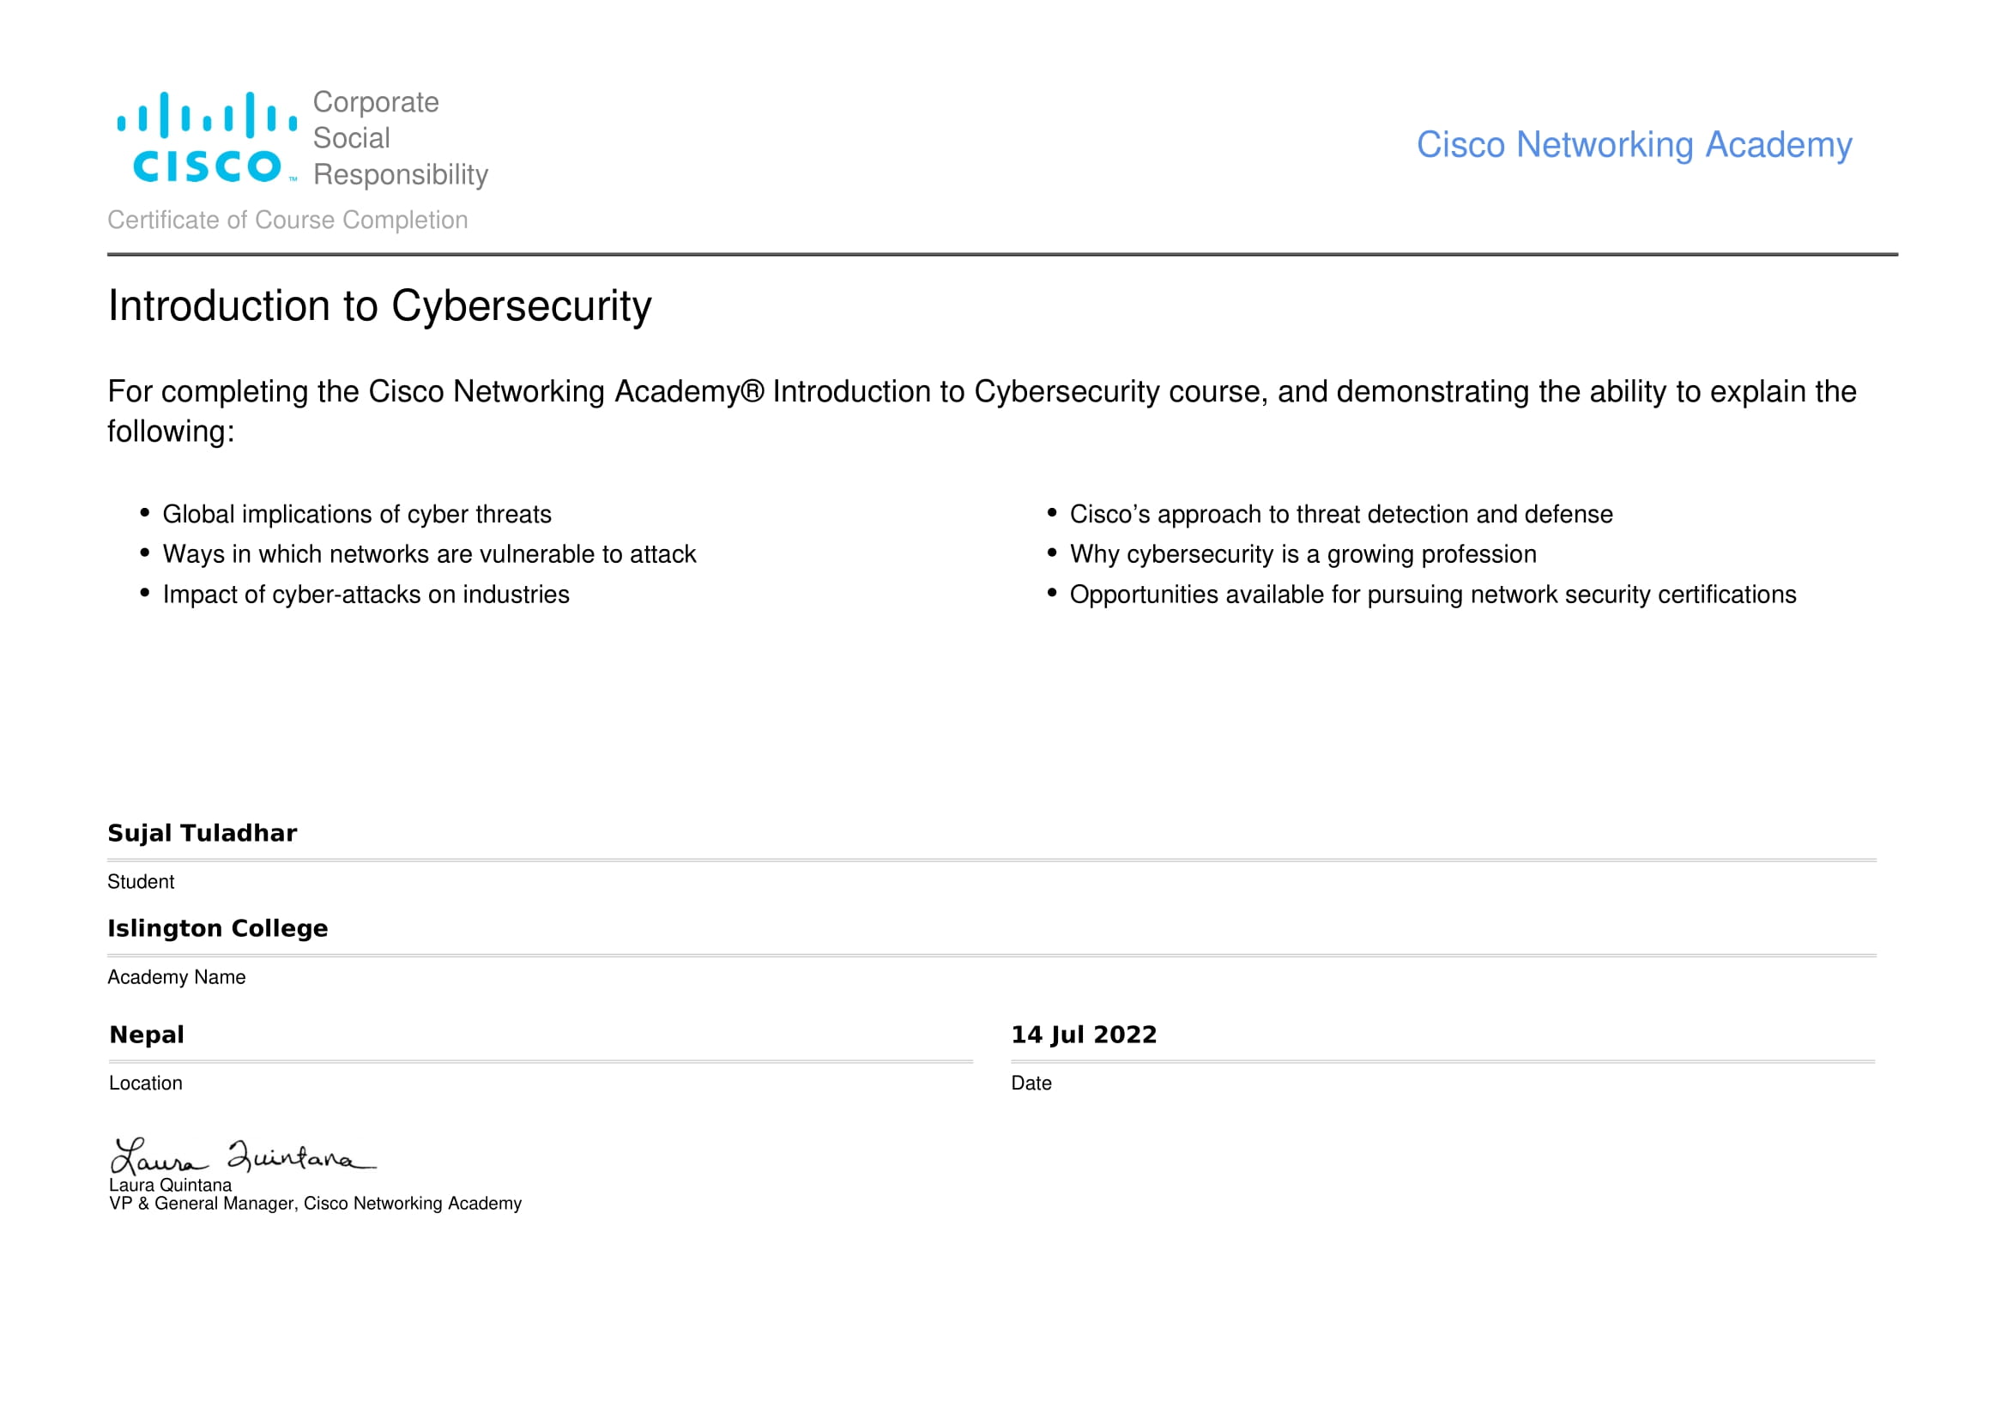The height and width of the screenshot is (1419, 2007).
Task: Click the VP & General Manager title line
Action: coord(315,1204)
